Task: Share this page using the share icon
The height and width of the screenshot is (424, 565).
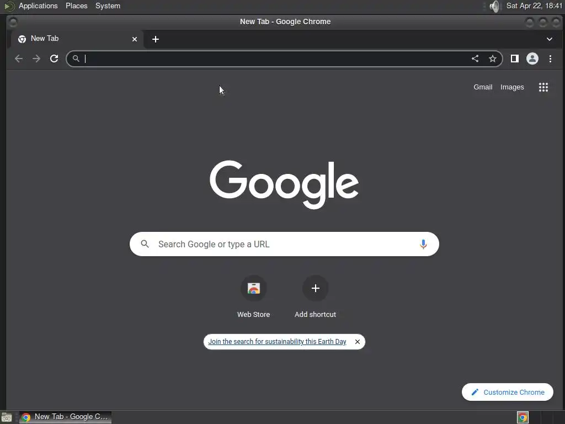Action: pos(475,59)
